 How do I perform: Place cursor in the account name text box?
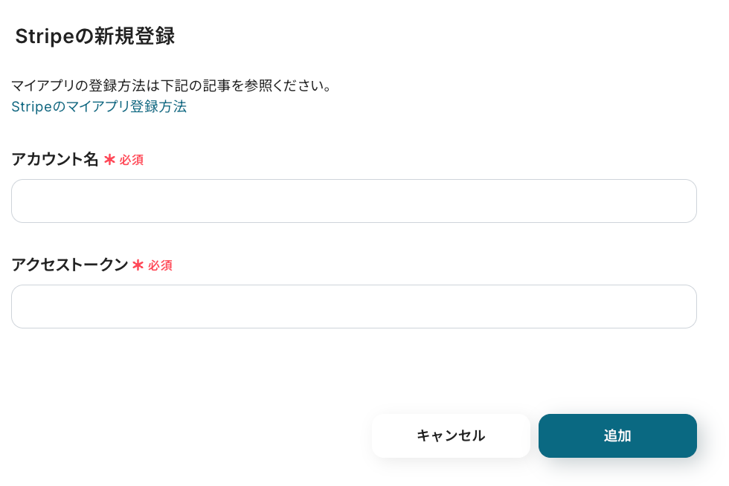coord(353,201)
